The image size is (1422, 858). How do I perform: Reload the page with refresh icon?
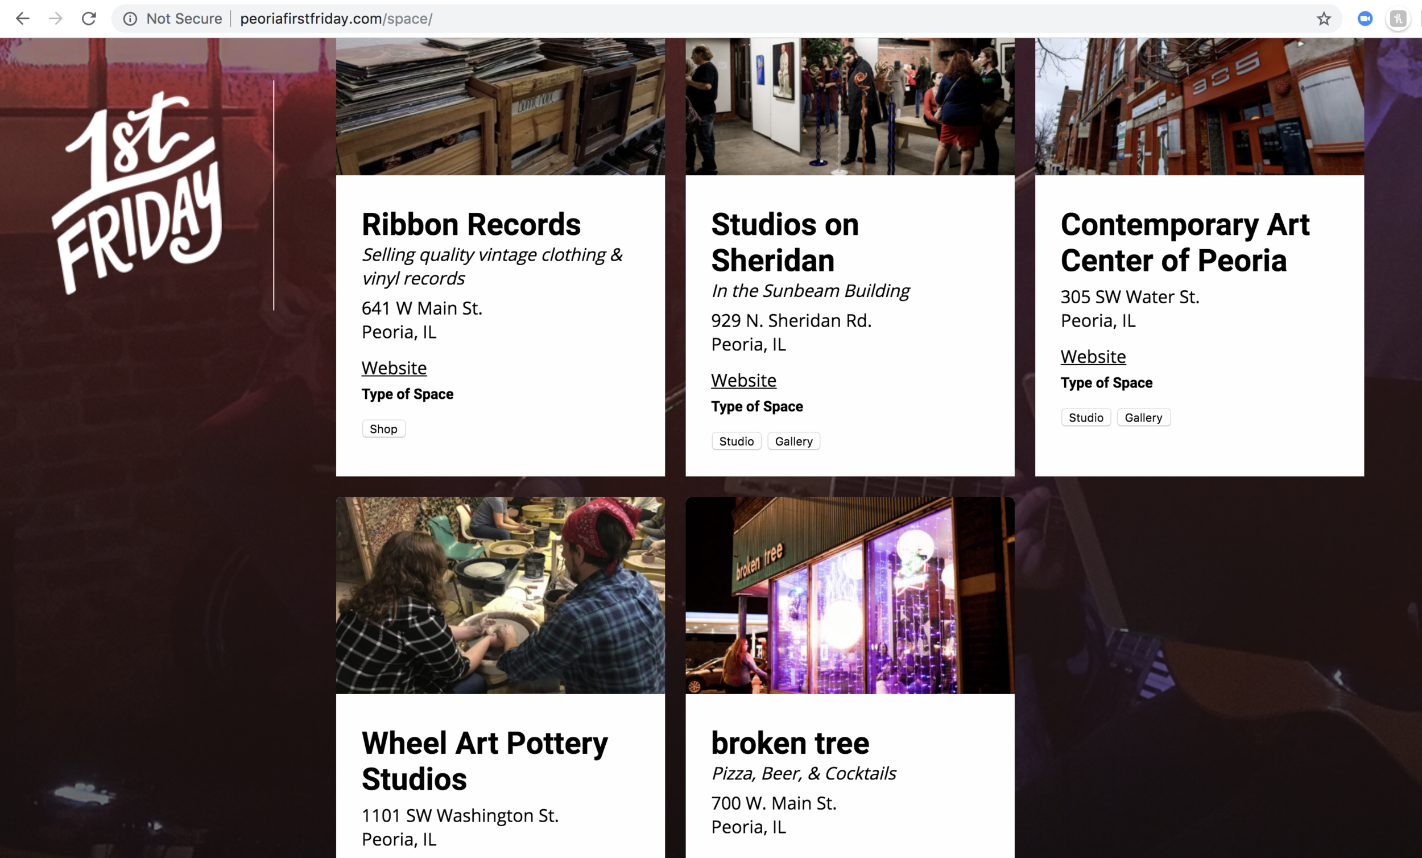pyautogui.click(x=89, y=18)
